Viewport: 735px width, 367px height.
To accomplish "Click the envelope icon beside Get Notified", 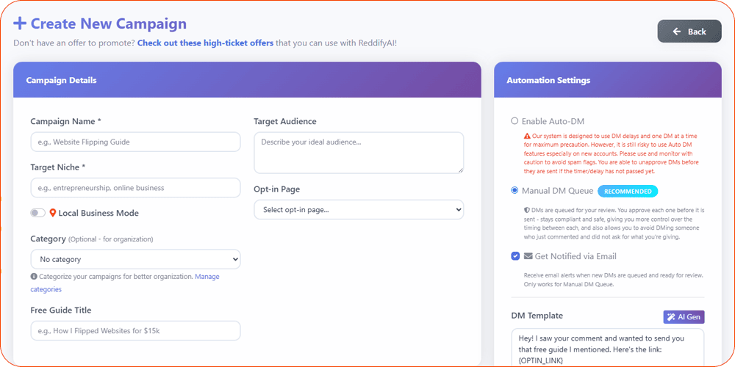I will (528, 256).
